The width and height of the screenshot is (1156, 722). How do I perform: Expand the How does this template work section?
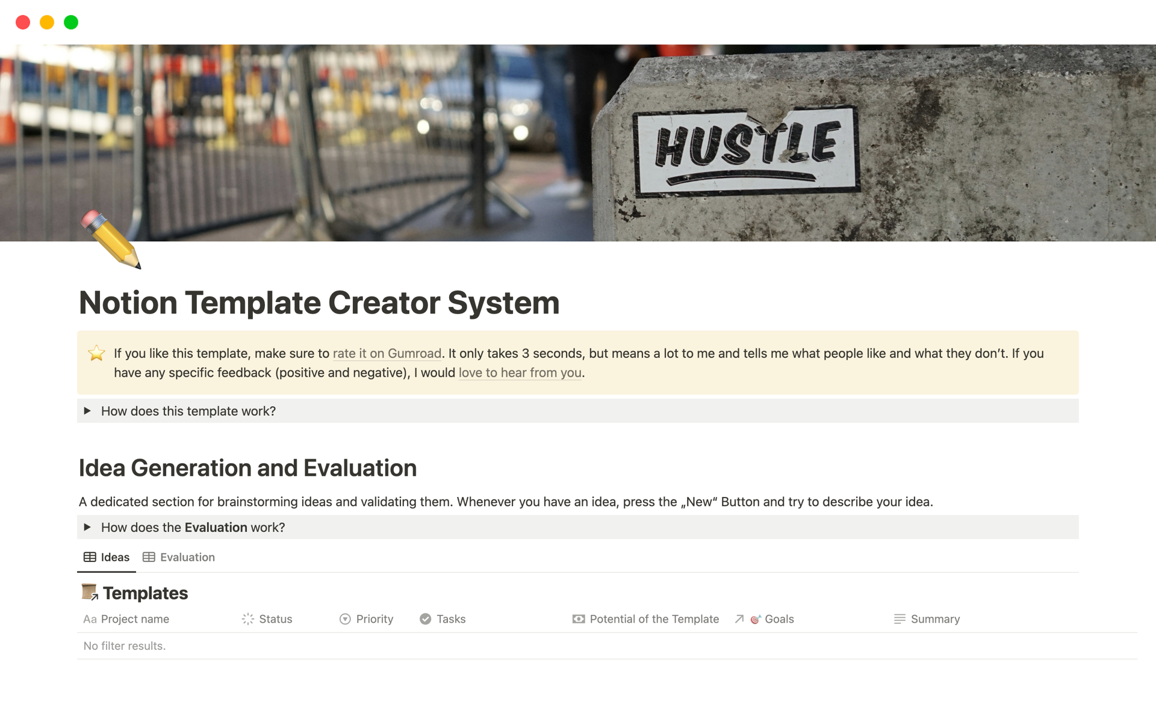(x=89, y=410)
